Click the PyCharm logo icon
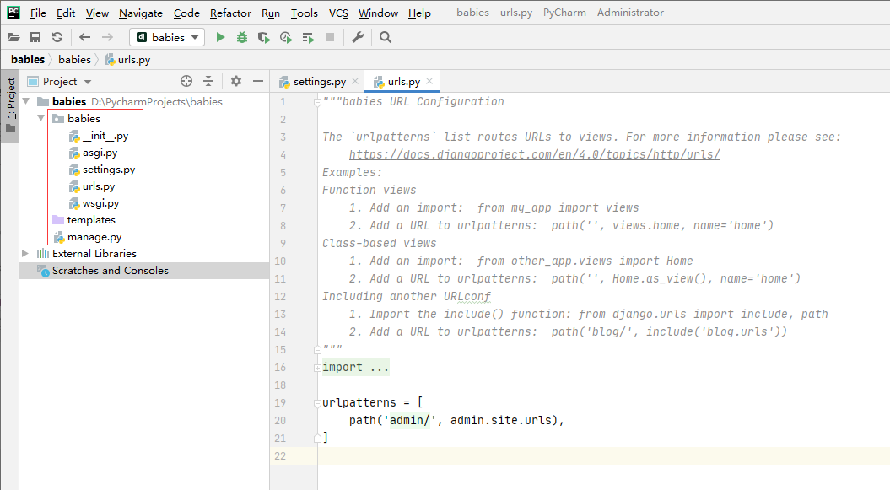The image size is (890, 490). pos(13,13)
